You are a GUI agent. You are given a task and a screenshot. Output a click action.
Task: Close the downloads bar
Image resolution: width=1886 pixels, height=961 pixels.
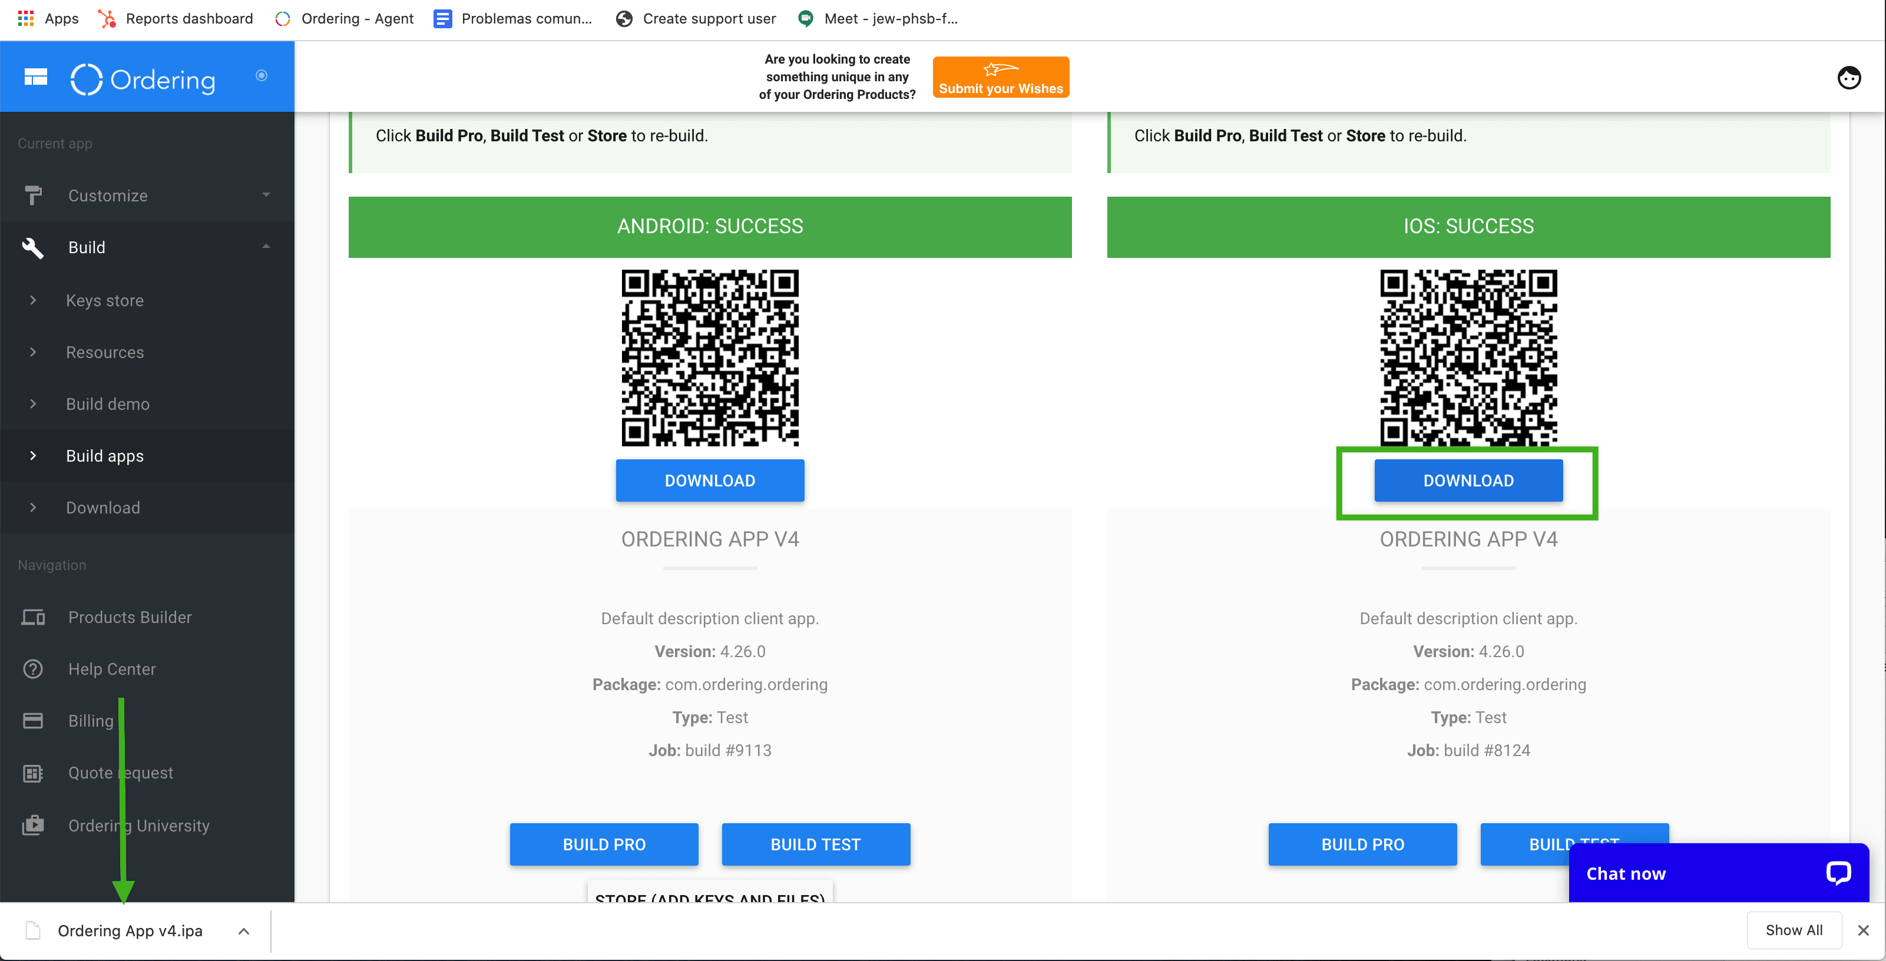click(x=1863, y=930)
